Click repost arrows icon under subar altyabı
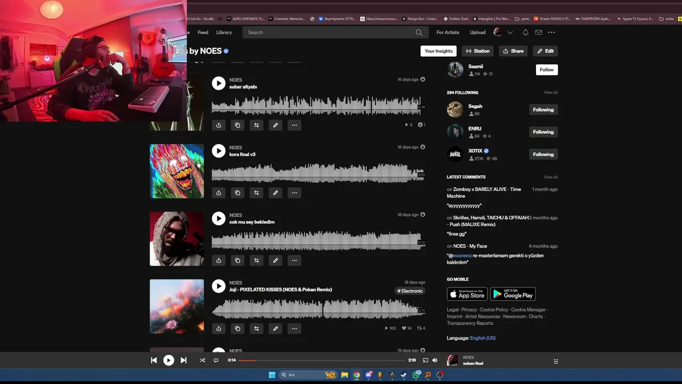682x384 pixels. coord(256,125)
